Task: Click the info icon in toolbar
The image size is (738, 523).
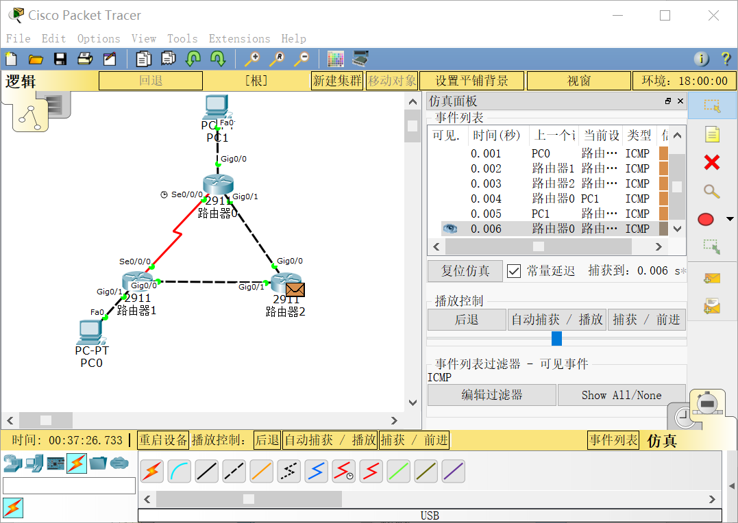Action: pyautogui.click(x=701, y=59)
